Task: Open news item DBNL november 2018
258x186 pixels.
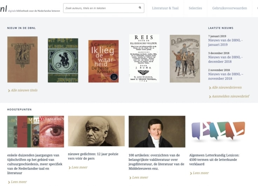Action: (x=225, y=76)
